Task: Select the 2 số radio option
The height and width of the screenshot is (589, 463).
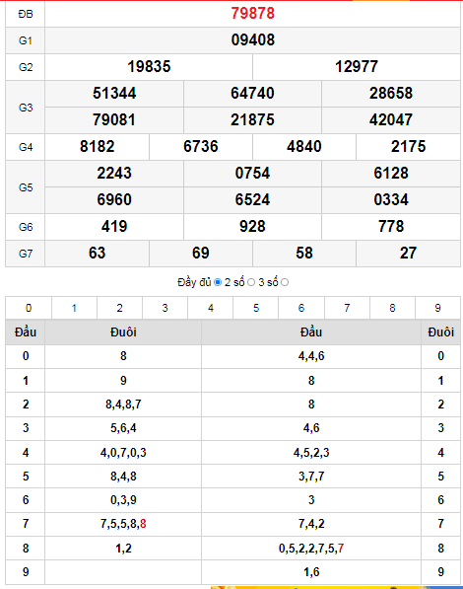Action: click(251, 282)
